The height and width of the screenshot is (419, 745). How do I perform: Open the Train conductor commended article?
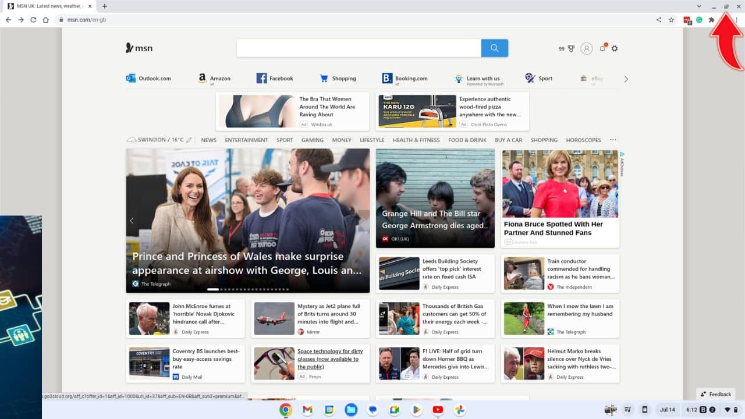[560, 274]
